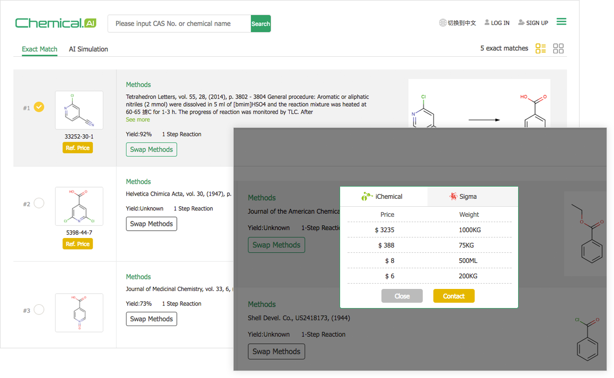614x378 pixels.
Task: Click Methods heading of result #1
Action: pyautogui.click(x=138, y=85)
